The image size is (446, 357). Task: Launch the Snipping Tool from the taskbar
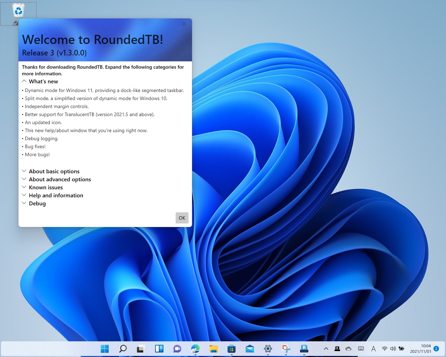286,349
